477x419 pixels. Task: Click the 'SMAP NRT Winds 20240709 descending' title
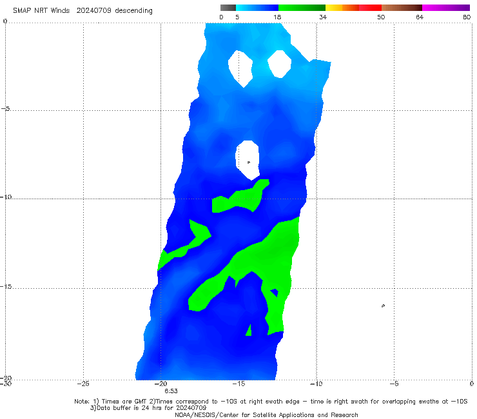83,11
